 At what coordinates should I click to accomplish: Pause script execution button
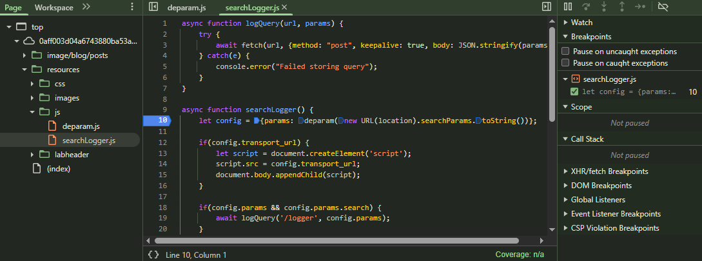pos(568,6)
